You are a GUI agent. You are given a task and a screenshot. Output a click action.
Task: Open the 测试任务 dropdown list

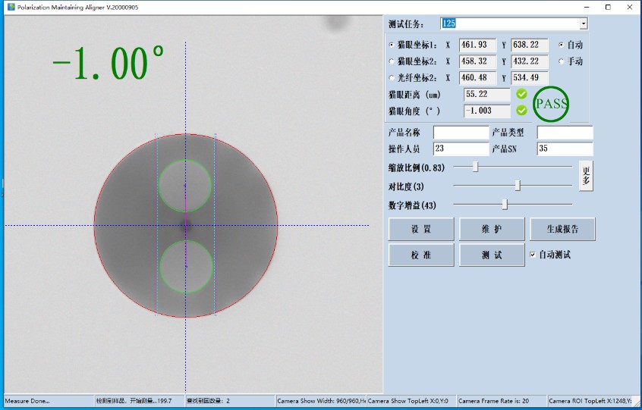point(583,24)
